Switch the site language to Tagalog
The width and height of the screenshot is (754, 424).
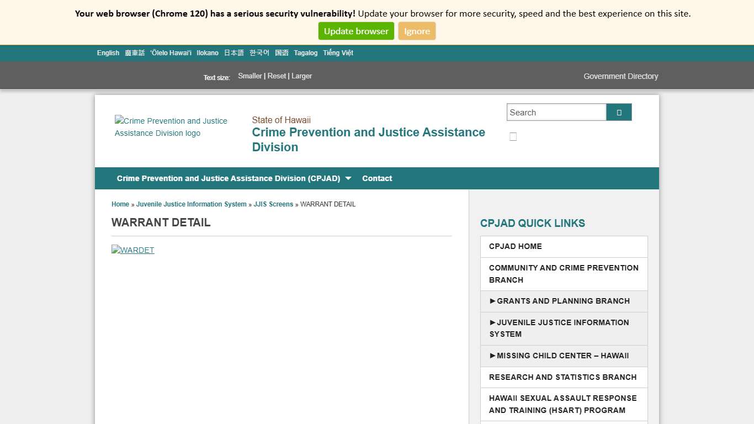tap(306, 52)
